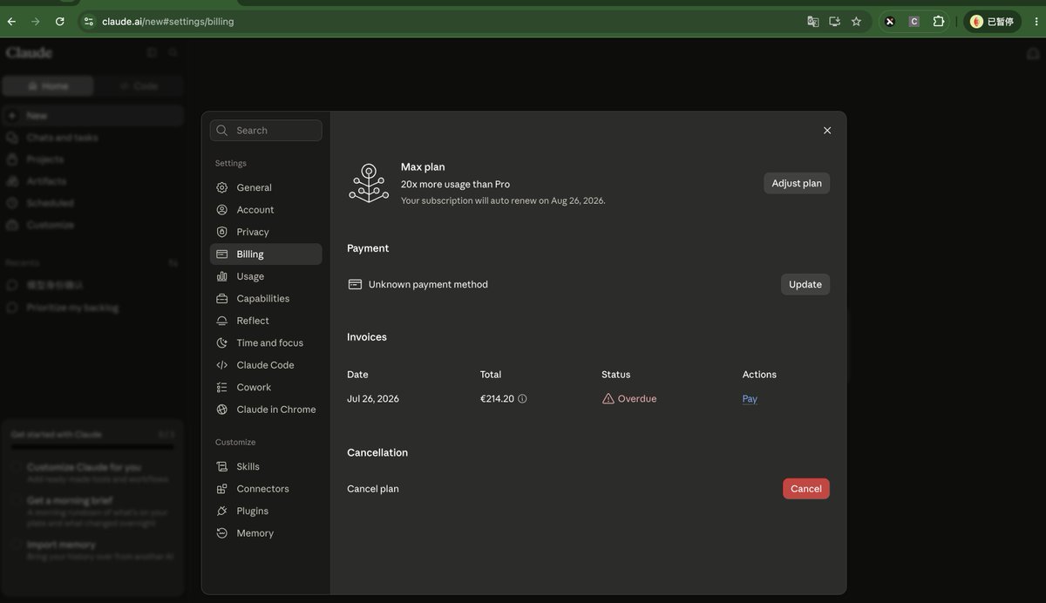
Task: Select Billing in settings sidebar
Action: (266, 254)
